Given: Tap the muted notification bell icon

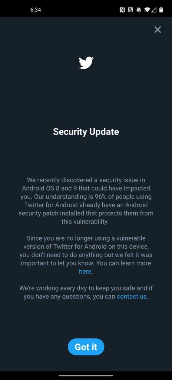Looking at the screenshot, I should (x=139, y=10).
